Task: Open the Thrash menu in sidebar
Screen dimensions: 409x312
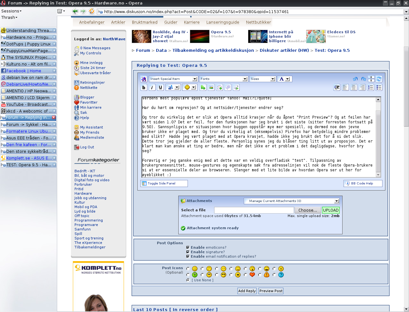Action: click(9, 17)
